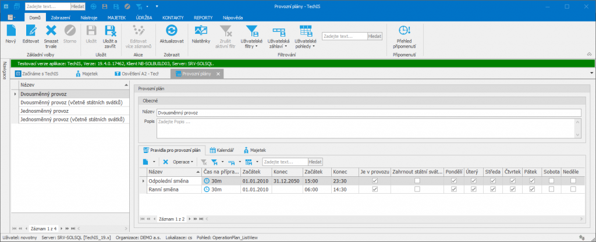Click the Uložit a zavřít icon
This screenshot has height=242, width=596.
(x=110, y=30)
